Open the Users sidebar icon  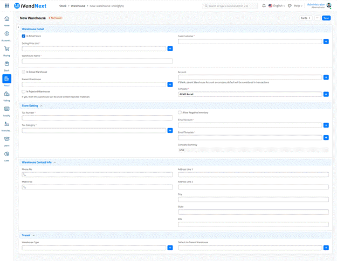(x=6, y=139)
